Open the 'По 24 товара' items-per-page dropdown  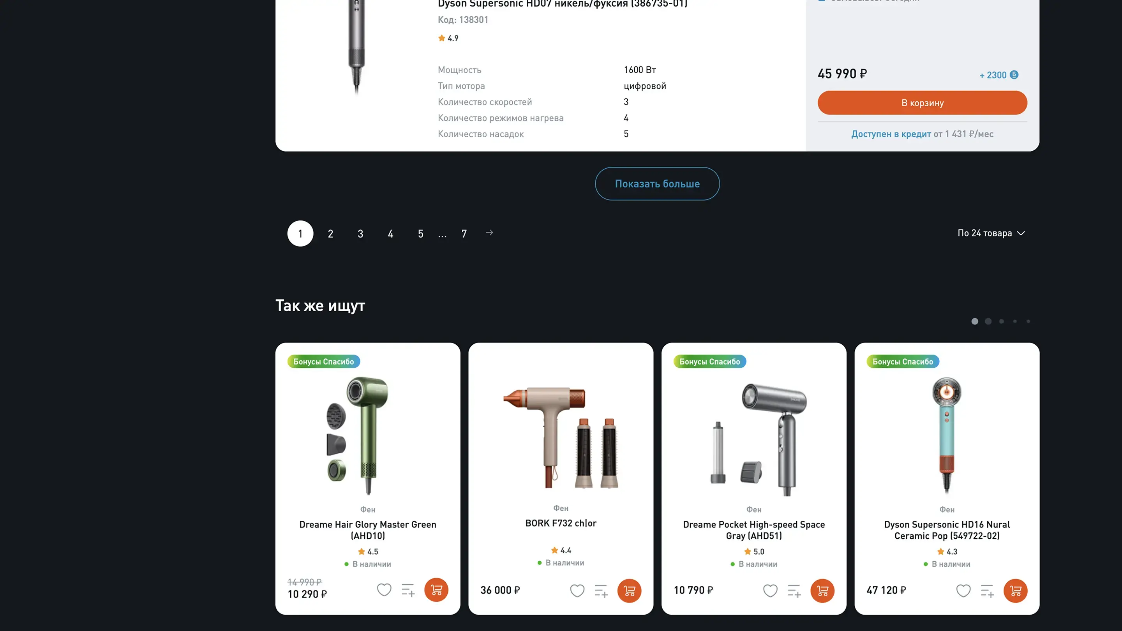pyautogui.click(x=991, y=233)
